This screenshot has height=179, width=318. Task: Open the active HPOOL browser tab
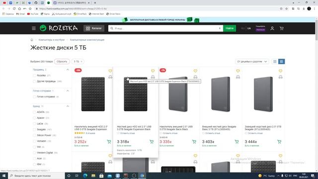pos(72,3)
